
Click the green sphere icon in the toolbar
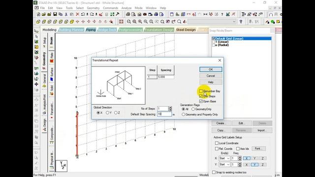pos(273,22)
